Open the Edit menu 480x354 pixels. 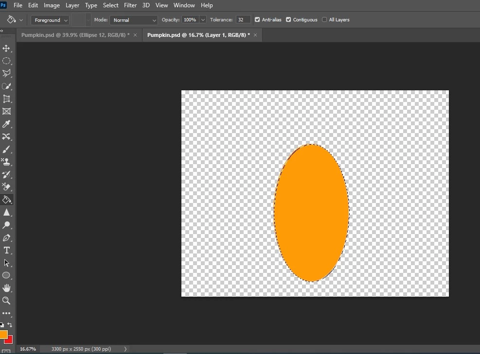[x=33, y=5]
